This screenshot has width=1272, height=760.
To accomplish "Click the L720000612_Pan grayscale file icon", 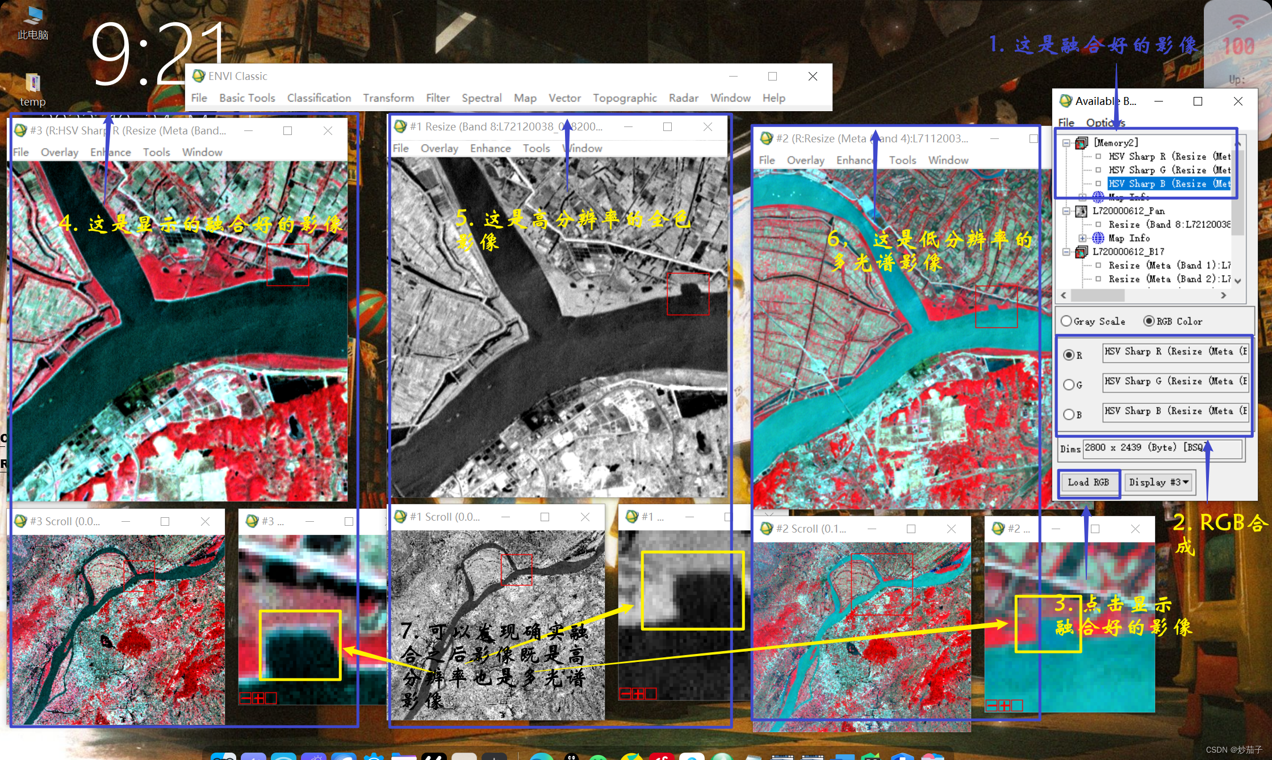I will (x=1082, y=211).
